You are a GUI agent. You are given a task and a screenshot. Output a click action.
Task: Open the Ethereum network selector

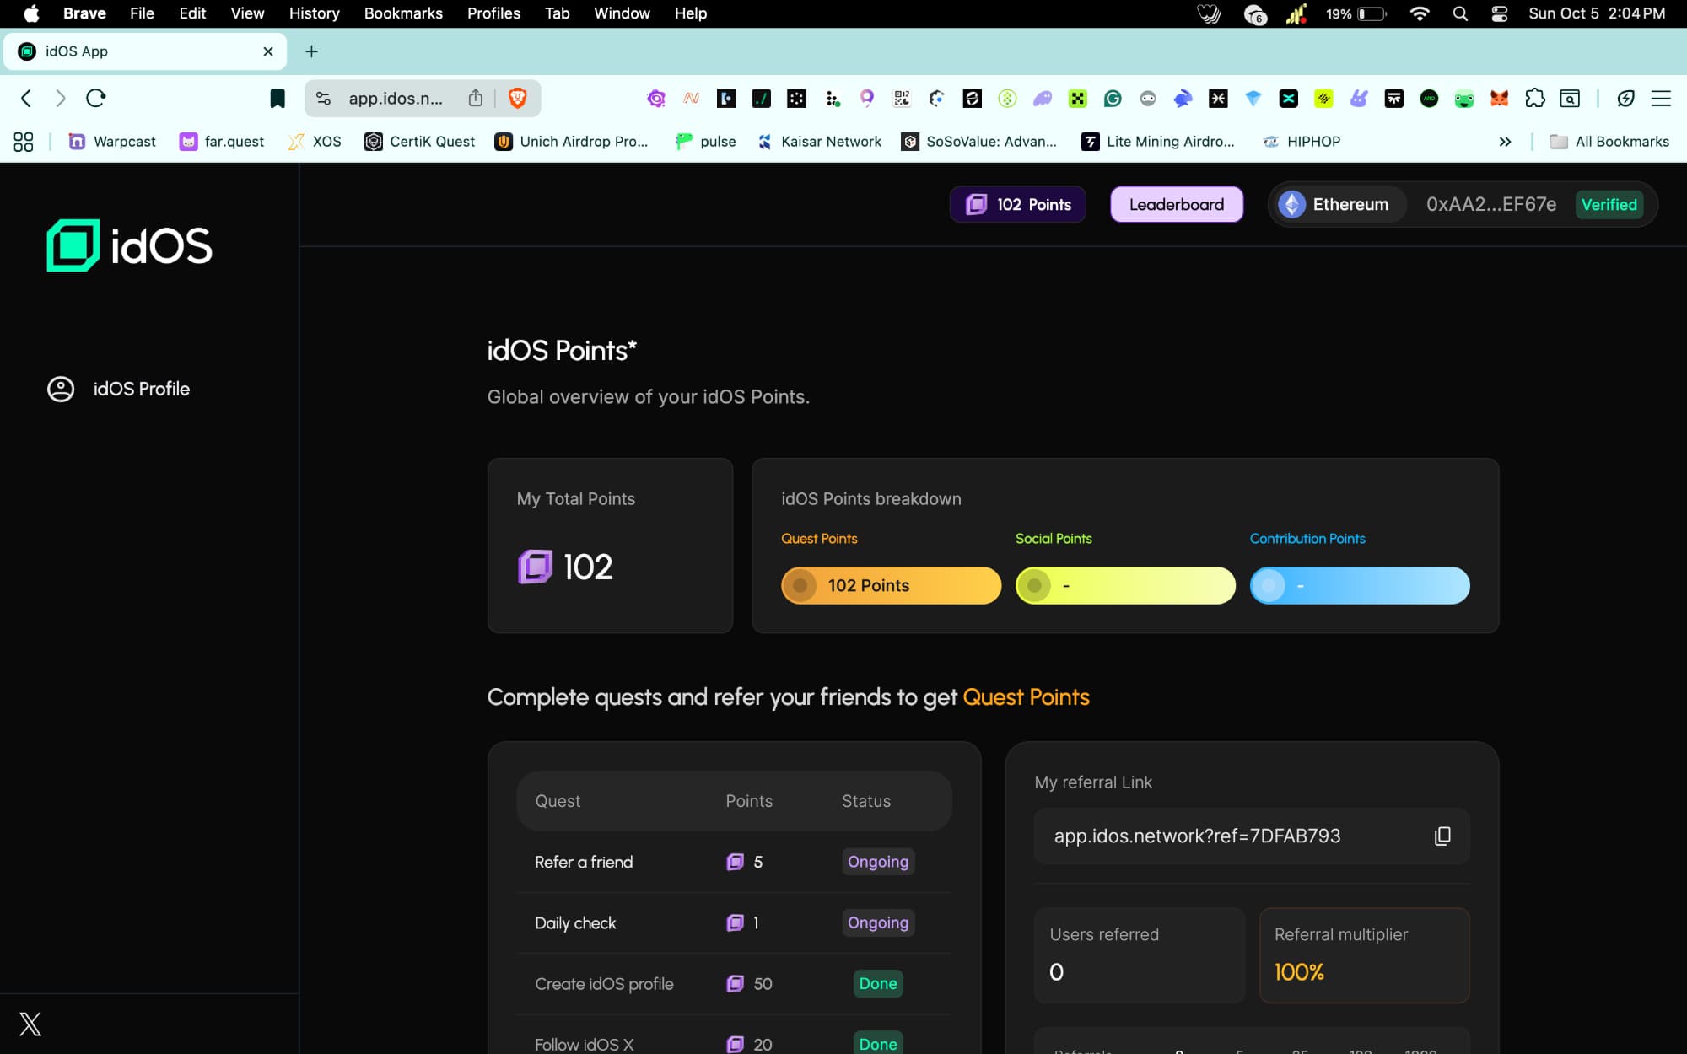[x=1334, y=205]
